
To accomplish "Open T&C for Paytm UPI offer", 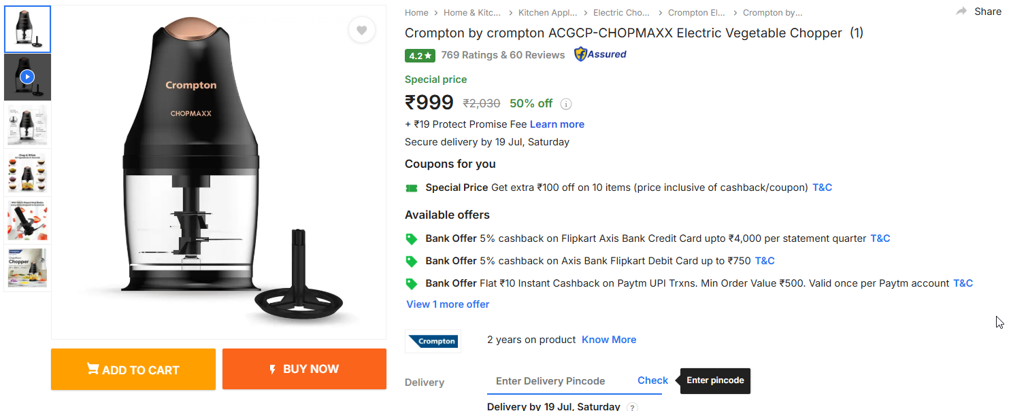I will click(963, 283).
